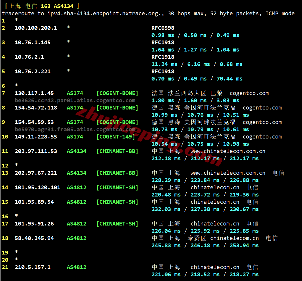The width and height of the screenshot is (302, 281).
Task: Click the 70.44 ms latency value
Action: coord(229,79)
